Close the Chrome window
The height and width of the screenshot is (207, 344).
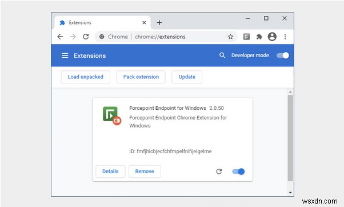pos(285,18)
